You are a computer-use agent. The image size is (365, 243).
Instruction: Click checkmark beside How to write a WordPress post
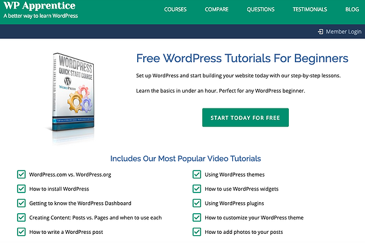click(21, 232)
